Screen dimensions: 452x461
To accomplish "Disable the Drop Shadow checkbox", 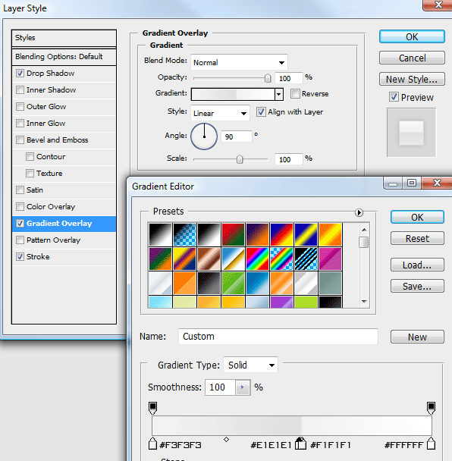I will pos(20,74).
